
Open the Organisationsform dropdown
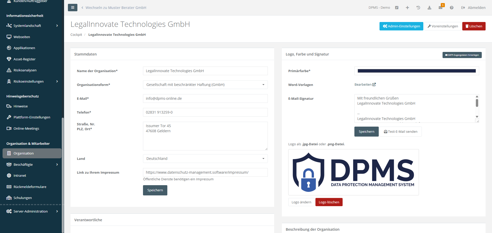tap(205, 85)
